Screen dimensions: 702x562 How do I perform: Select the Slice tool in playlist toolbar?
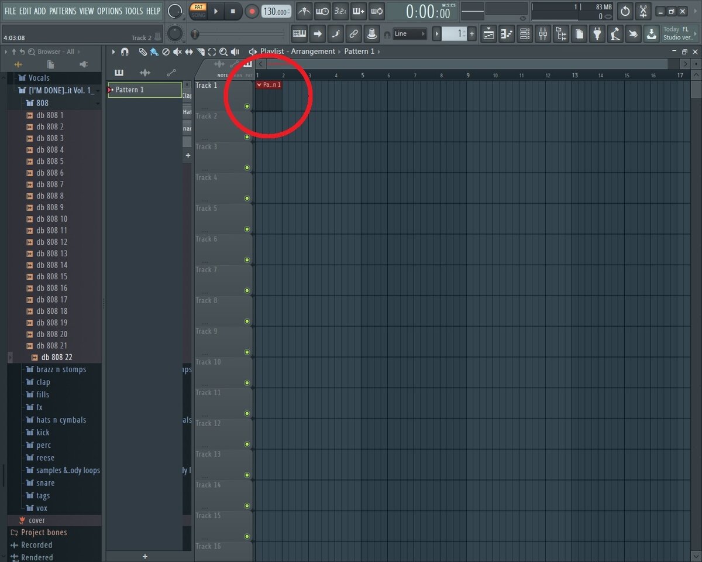click(200, 52)
